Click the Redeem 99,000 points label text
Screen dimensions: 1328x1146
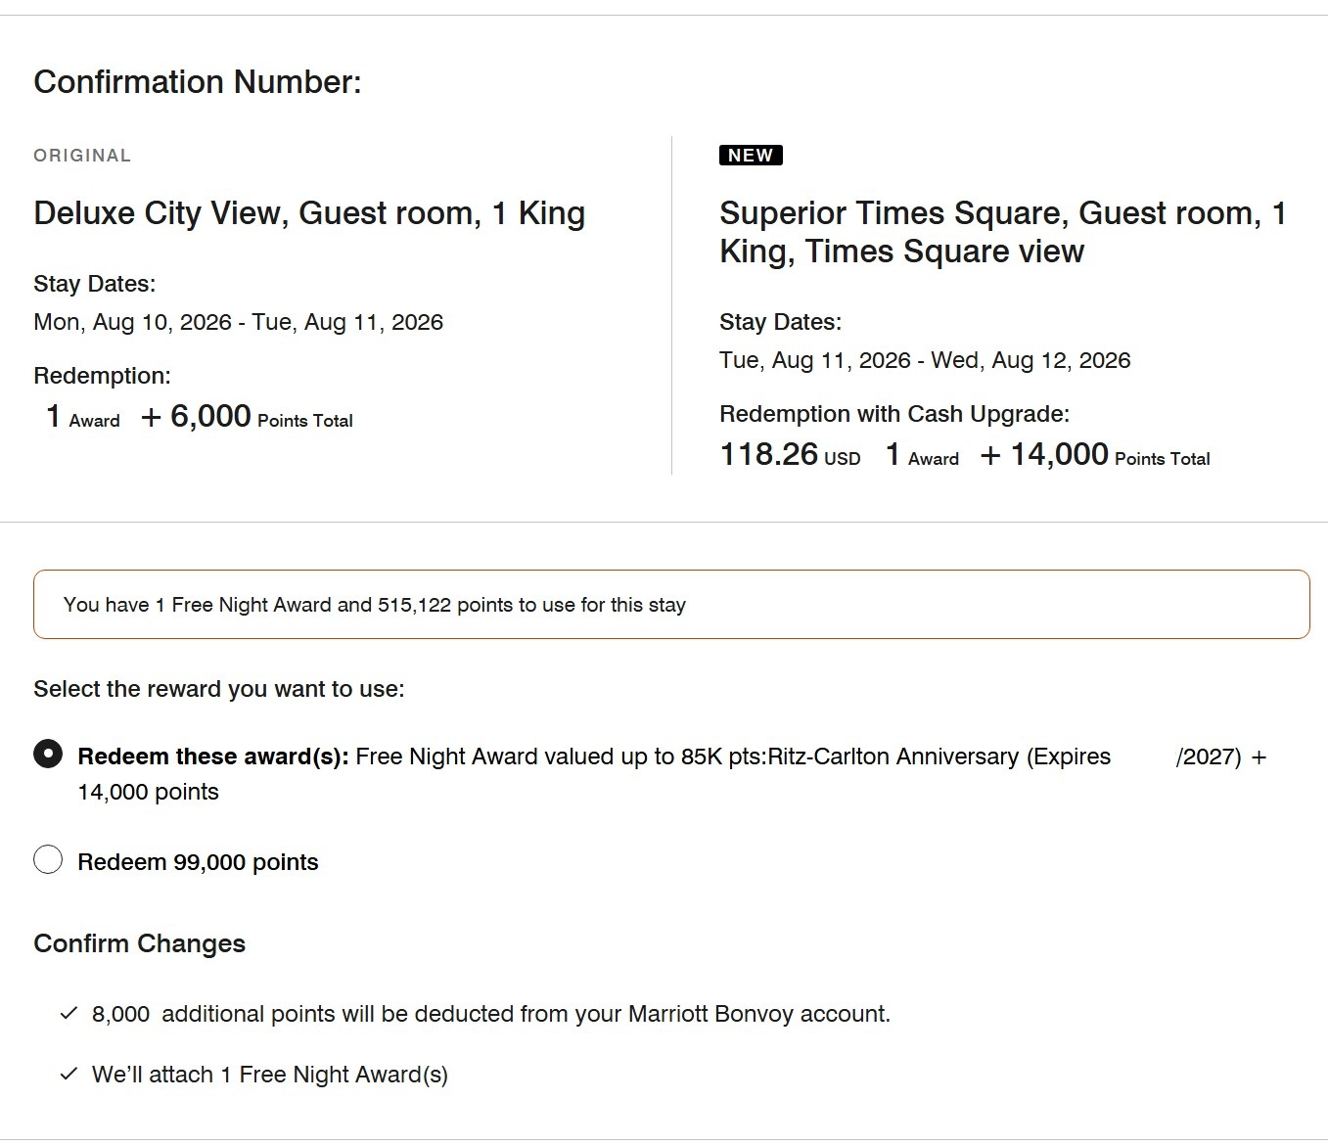(x=198, y=862)
